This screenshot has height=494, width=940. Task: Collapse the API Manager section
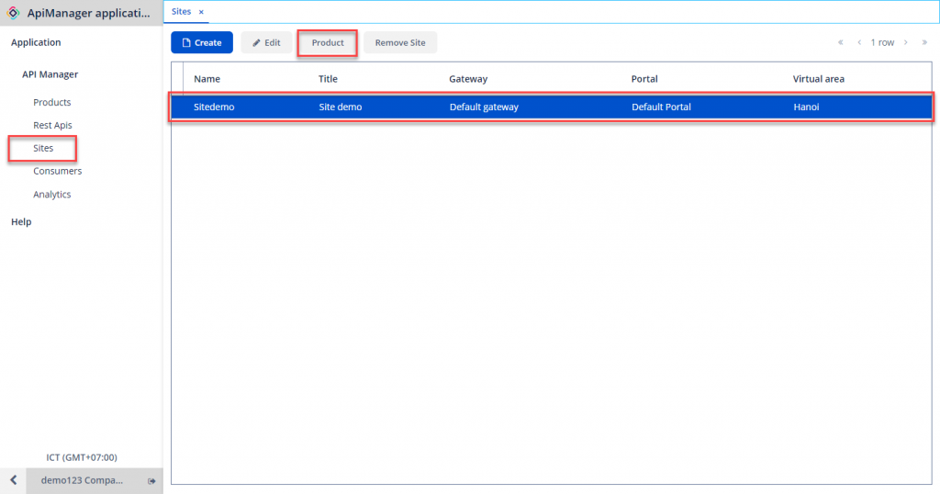tap(50, 74)
